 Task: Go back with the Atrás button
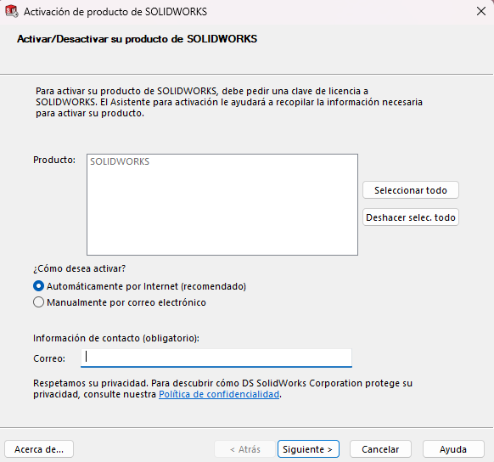coord(244,448)
